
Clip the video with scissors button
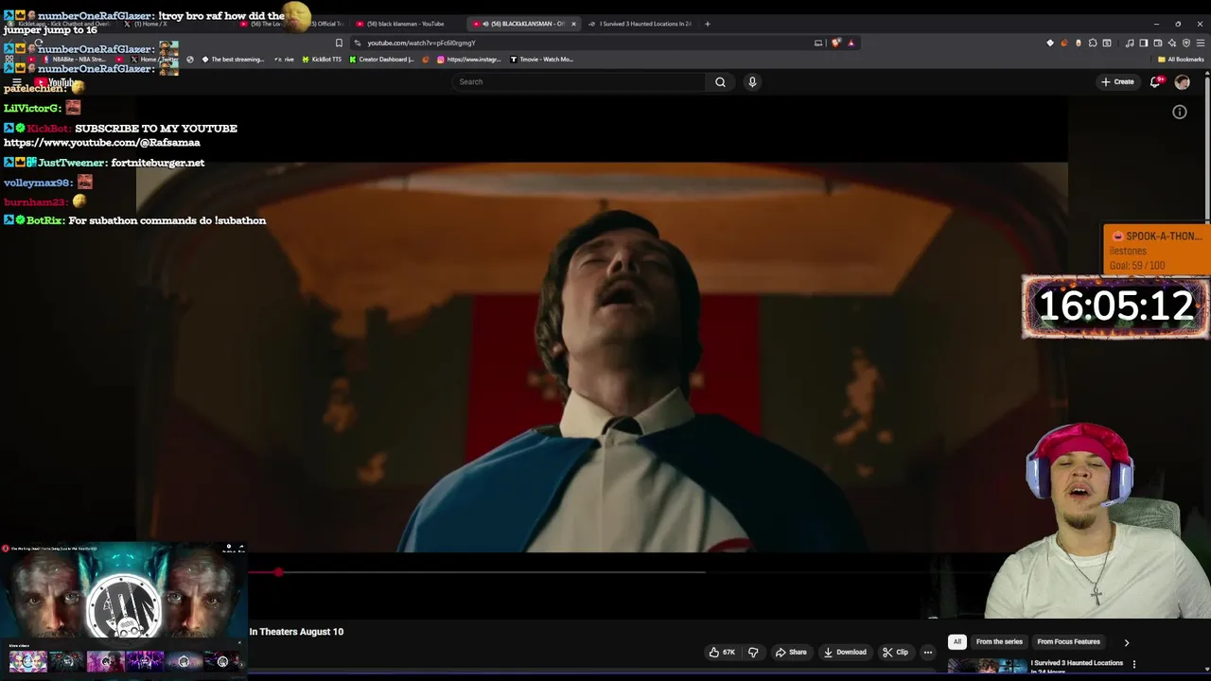(895, 652)
